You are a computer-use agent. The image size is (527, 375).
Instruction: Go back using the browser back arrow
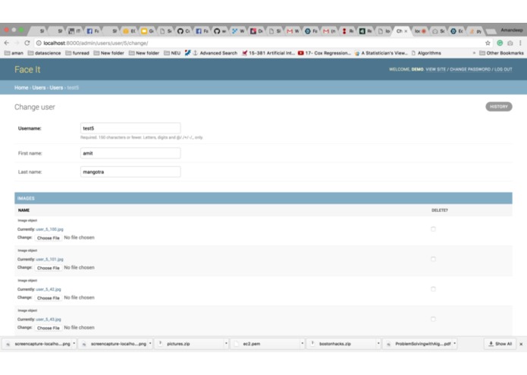coord(7,43)
